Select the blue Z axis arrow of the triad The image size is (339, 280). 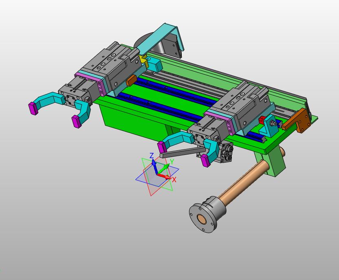tap(154, 166)
